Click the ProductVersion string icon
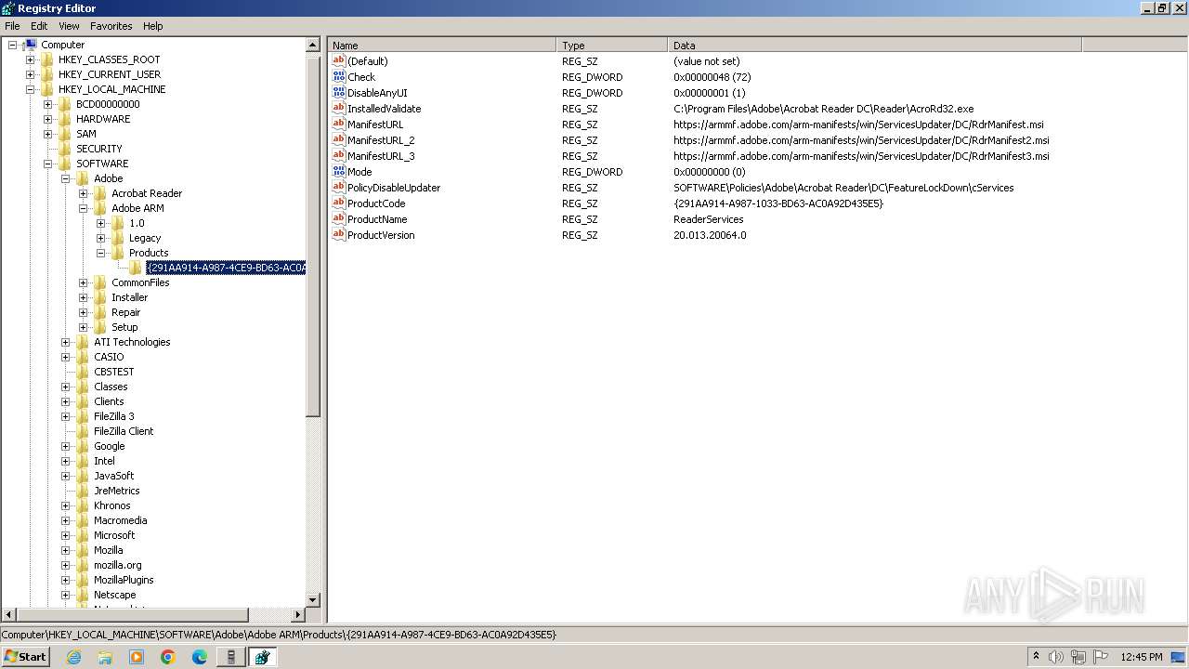This screenshot has width=1189, height=669. (x=339, y=235)
